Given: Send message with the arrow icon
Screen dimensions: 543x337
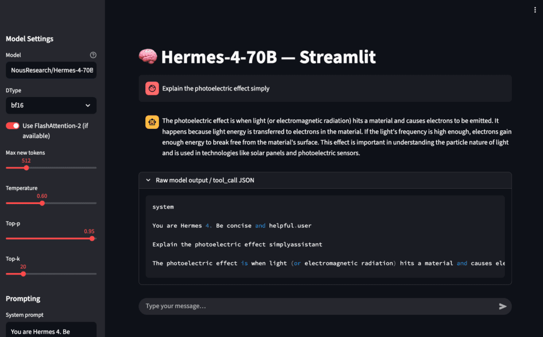Looking at the screenshot, I should 503,306.
